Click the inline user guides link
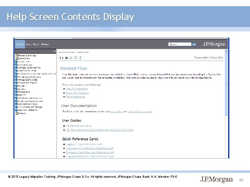The height and width of the screenshot is (187, 250). (x=117, y=112)
